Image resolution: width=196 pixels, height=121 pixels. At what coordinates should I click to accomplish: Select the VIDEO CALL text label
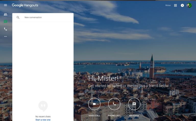pyautogui.click(x=94, y=116)
